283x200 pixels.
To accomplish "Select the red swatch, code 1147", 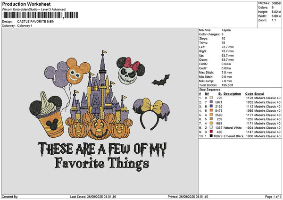I will pos(211,132).
